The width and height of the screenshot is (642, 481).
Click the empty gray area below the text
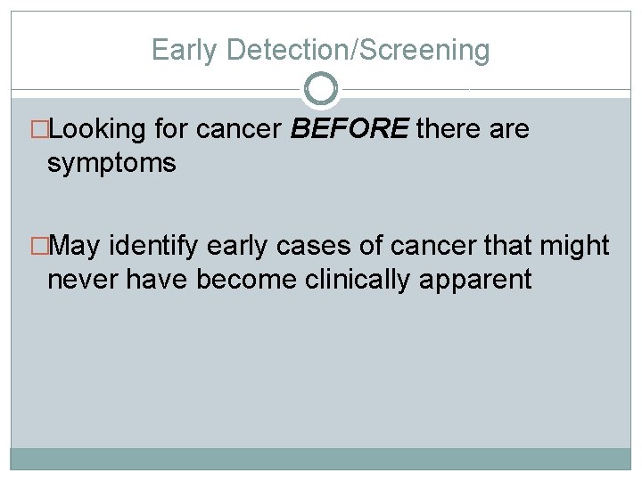click(x=321, y=368)
